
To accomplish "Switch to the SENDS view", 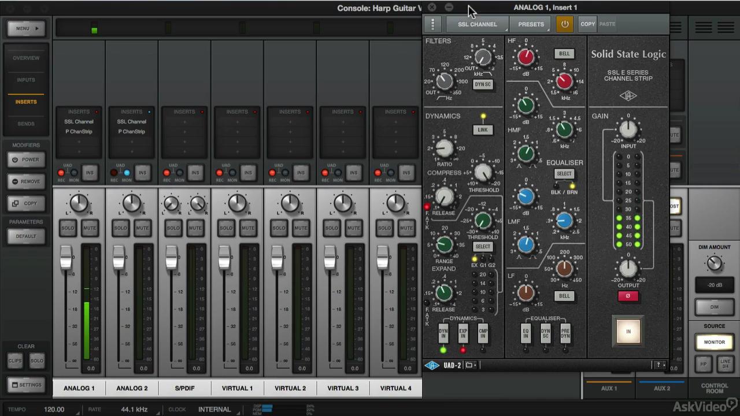I will [26, 124].
